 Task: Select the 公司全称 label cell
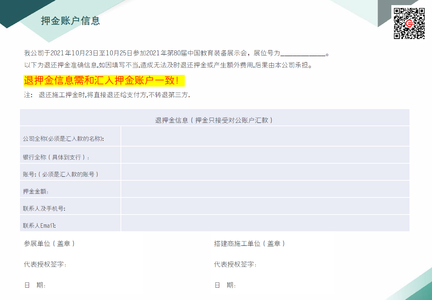64,139
